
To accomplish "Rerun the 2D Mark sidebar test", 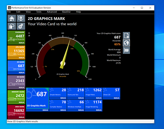I will pyautogui.click(x=21, y=73).
